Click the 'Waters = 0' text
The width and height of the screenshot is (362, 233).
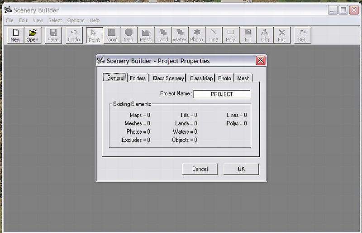(x=185, y=131)
